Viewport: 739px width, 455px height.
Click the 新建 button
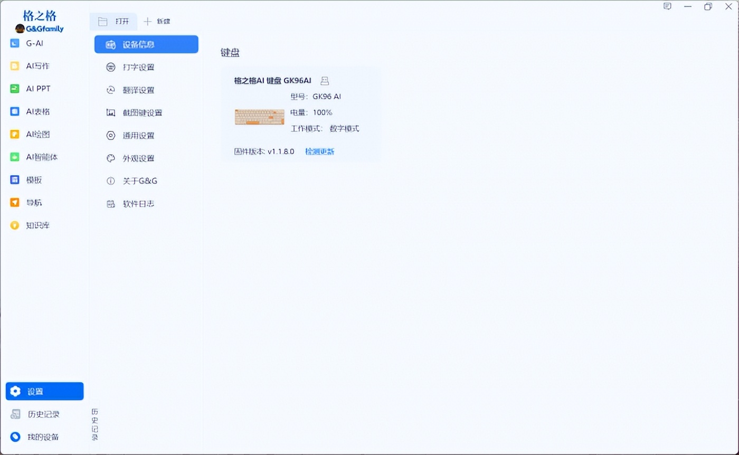tap(157, 22)
